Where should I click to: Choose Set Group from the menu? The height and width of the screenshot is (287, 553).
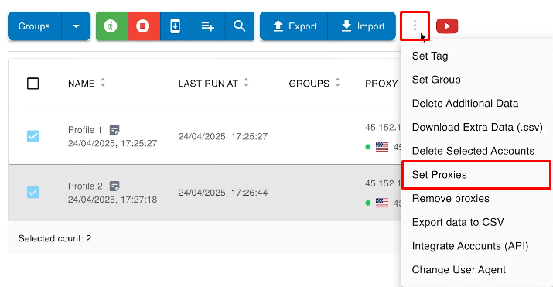click(x=436, y=80)
